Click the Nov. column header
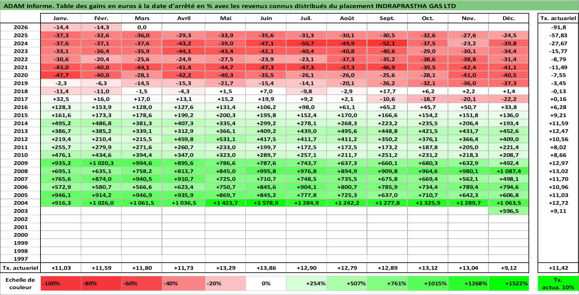The image size is (579, 295). pyautogui.click(x=469, y=18)
